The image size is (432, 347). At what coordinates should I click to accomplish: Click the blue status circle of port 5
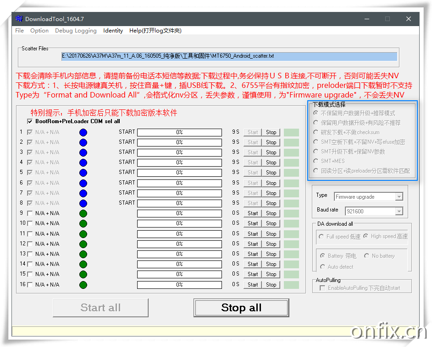point(83,173)
